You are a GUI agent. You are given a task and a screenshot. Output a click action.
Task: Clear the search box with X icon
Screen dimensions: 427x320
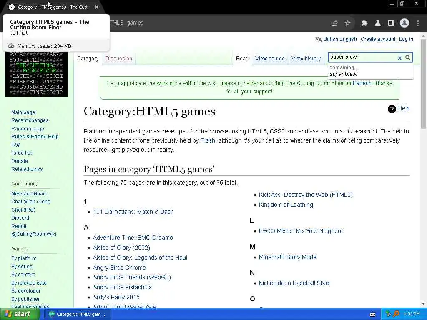pos(399,58)
